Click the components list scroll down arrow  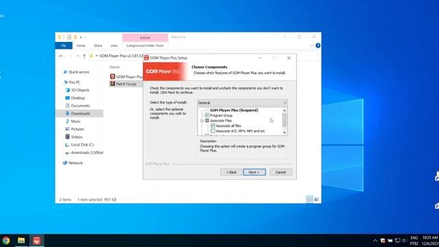pyautogui.click(x=285, y=132)
